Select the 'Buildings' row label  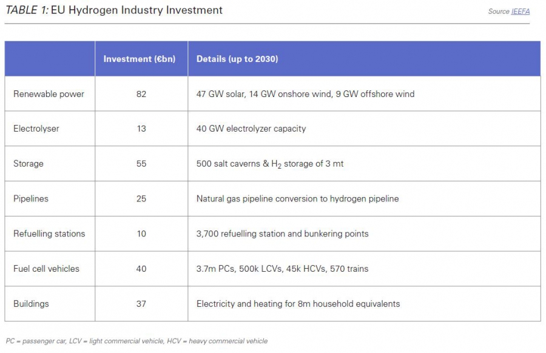point(31,304)
